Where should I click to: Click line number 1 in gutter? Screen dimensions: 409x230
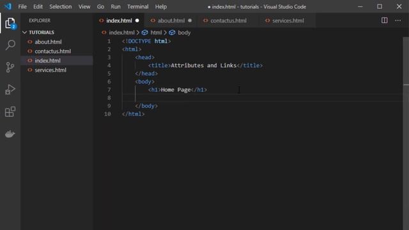[109, 41]
